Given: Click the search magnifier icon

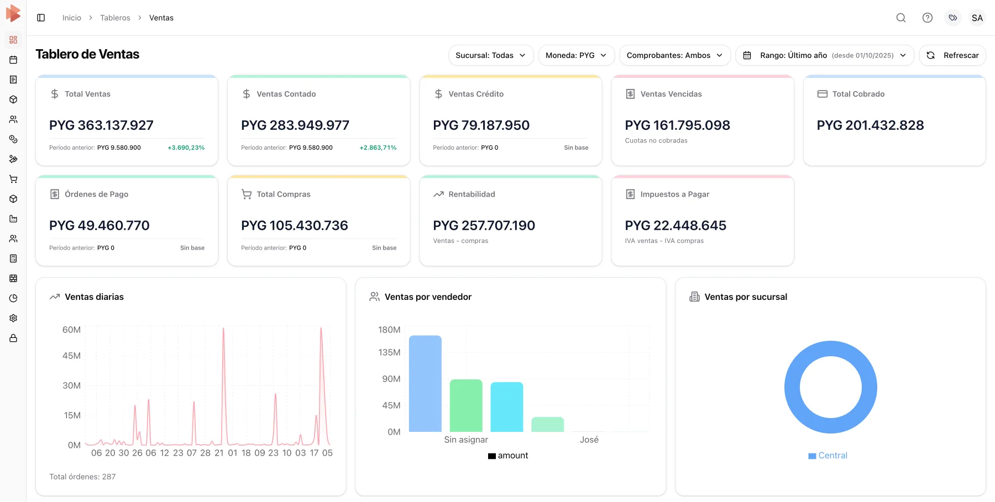Looking at the screenshot, I should [901, 18].
